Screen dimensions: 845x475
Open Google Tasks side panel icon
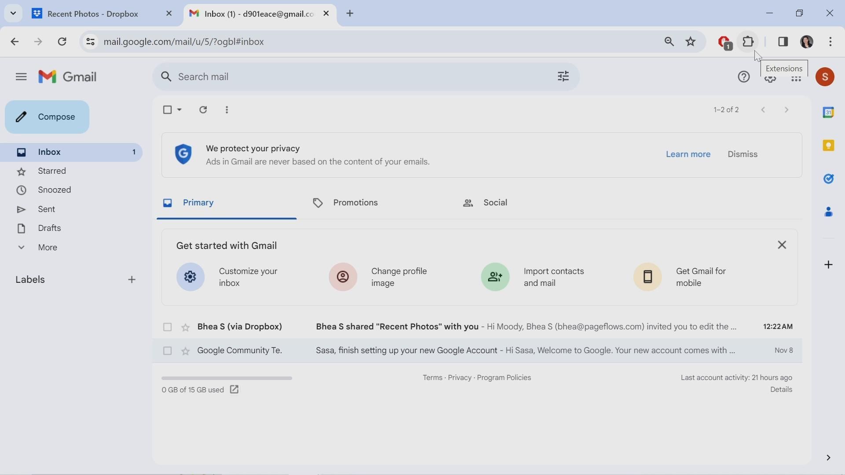829,179
